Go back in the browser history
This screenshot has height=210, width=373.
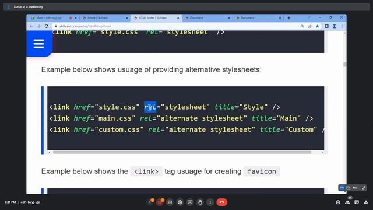click(x=31, y=26)
